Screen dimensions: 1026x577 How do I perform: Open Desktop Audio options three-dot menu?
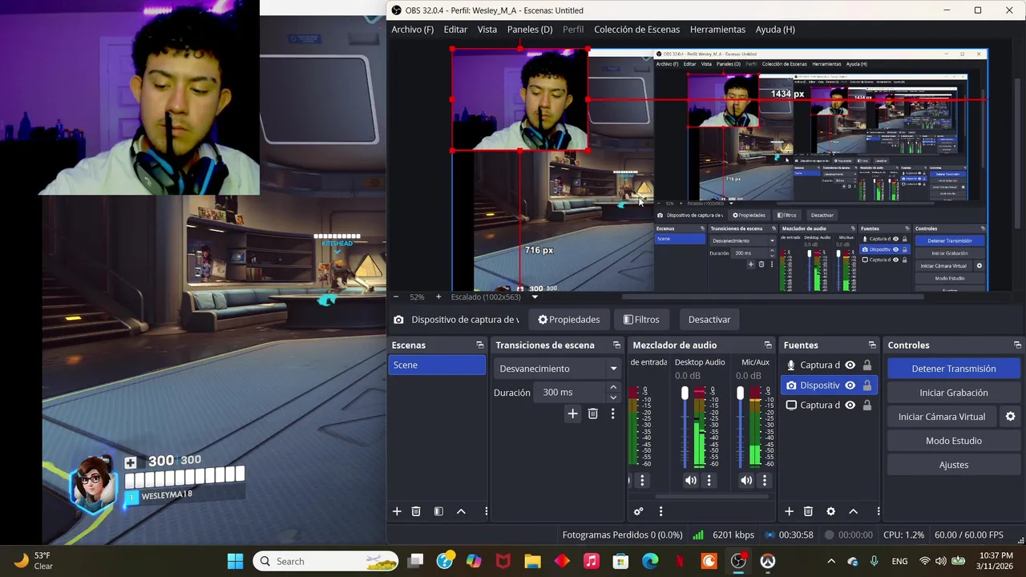pos(709,481)
